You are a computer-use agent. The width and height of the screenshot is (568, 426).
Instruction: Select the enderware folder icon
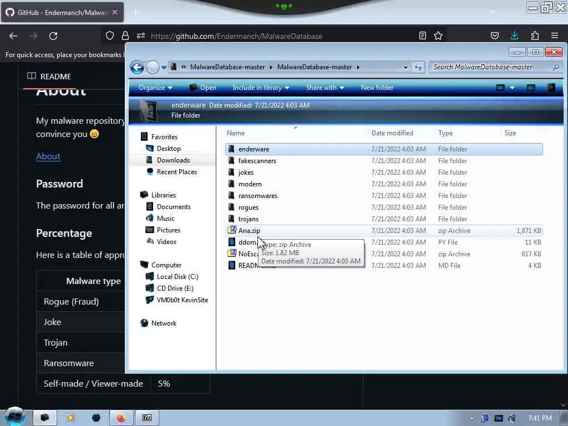(x=231, y=149)
